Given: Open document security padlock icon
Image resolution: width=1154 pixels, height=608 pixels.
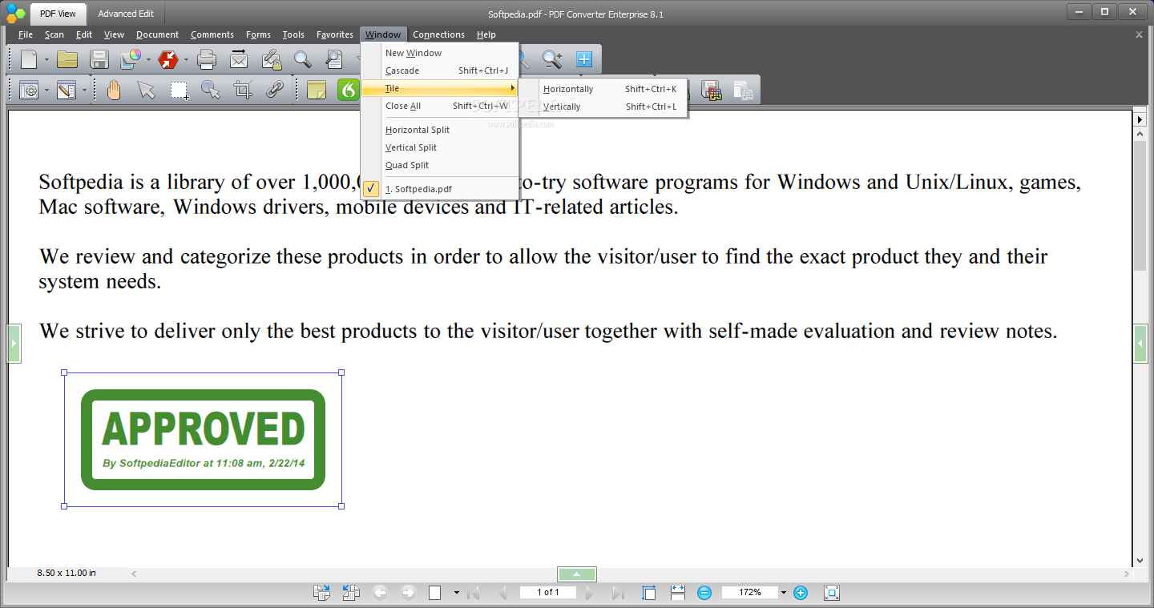Looking at the screenshot, I should (x=271, y=59).
